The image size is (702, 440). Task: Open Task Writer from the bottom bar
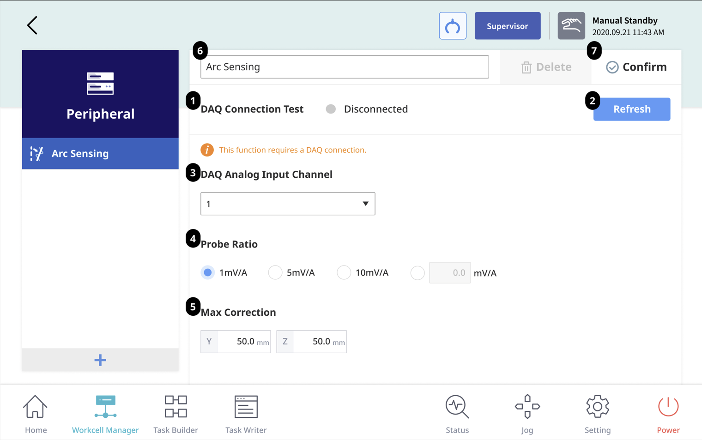coord(246,414)
